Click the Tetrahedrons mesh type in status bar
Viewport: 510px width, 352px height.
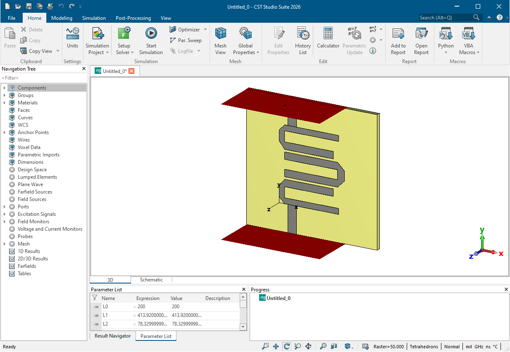pos(424,347)
